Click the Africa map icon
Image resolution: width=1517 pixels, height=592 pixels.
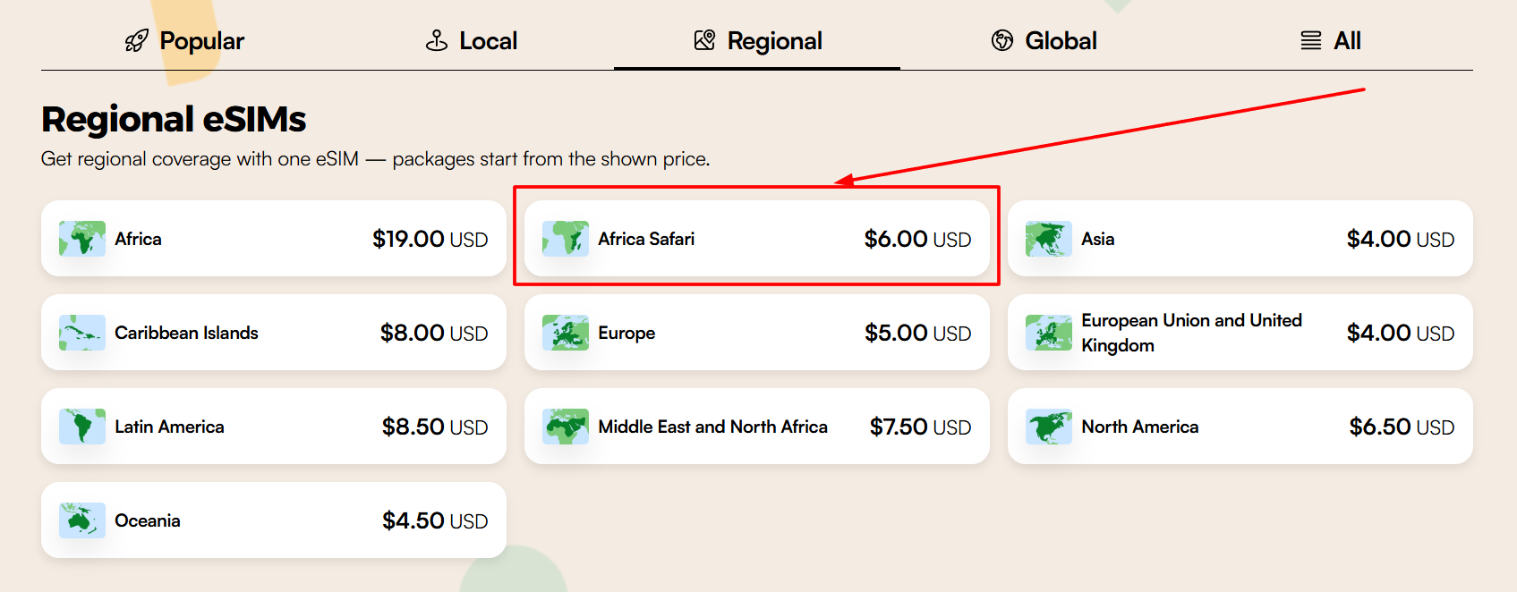[x=82, y=239]
